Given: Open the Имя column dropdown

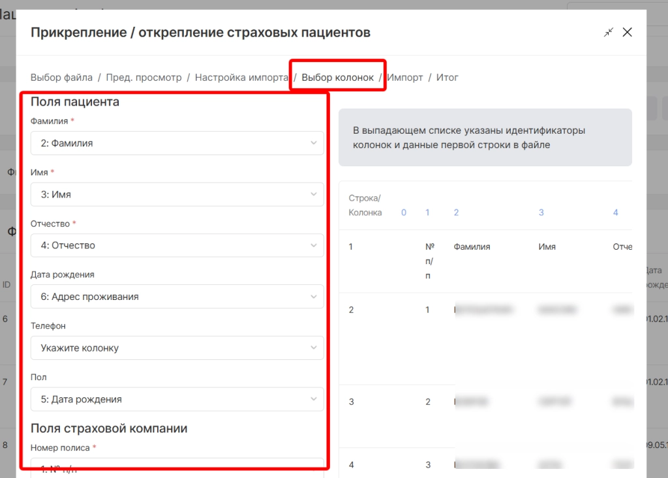Looking at the screenshot, I should [x=177, y=194].
